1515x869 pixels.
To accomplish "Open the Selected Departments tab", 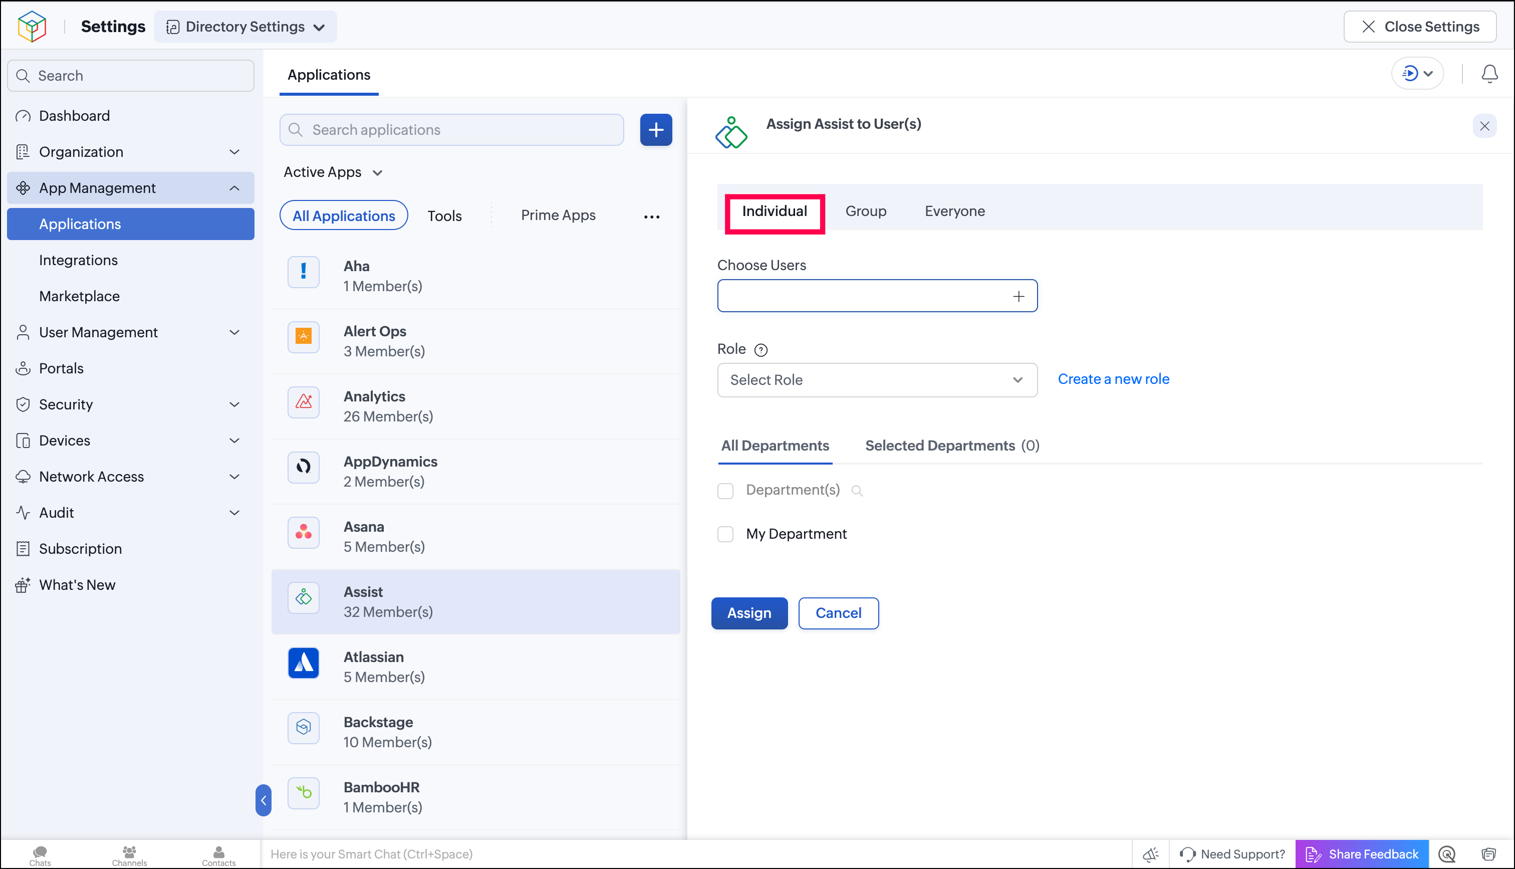I will click(952, 446).
